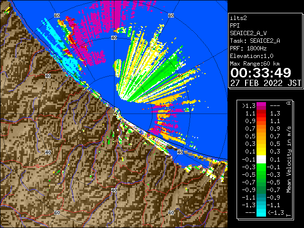This screenshot has width=304, height=228.
Task: Click the "-0.9" value in the legend's left column
Action: point(248,190)
